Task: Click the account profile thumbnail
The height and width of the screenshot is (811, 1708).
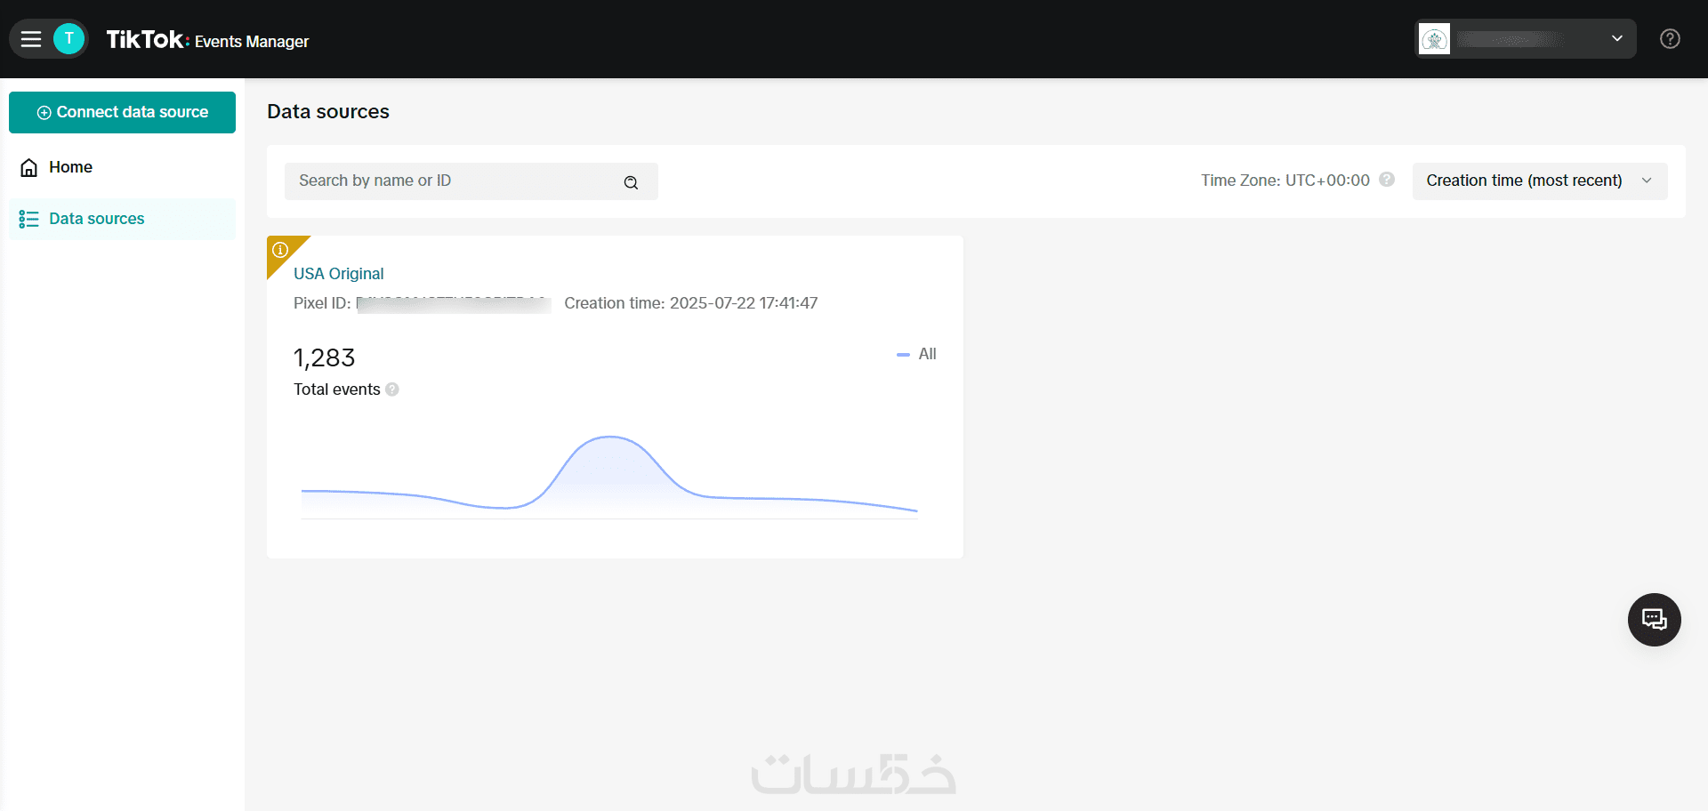Action: click(1434, 39)
